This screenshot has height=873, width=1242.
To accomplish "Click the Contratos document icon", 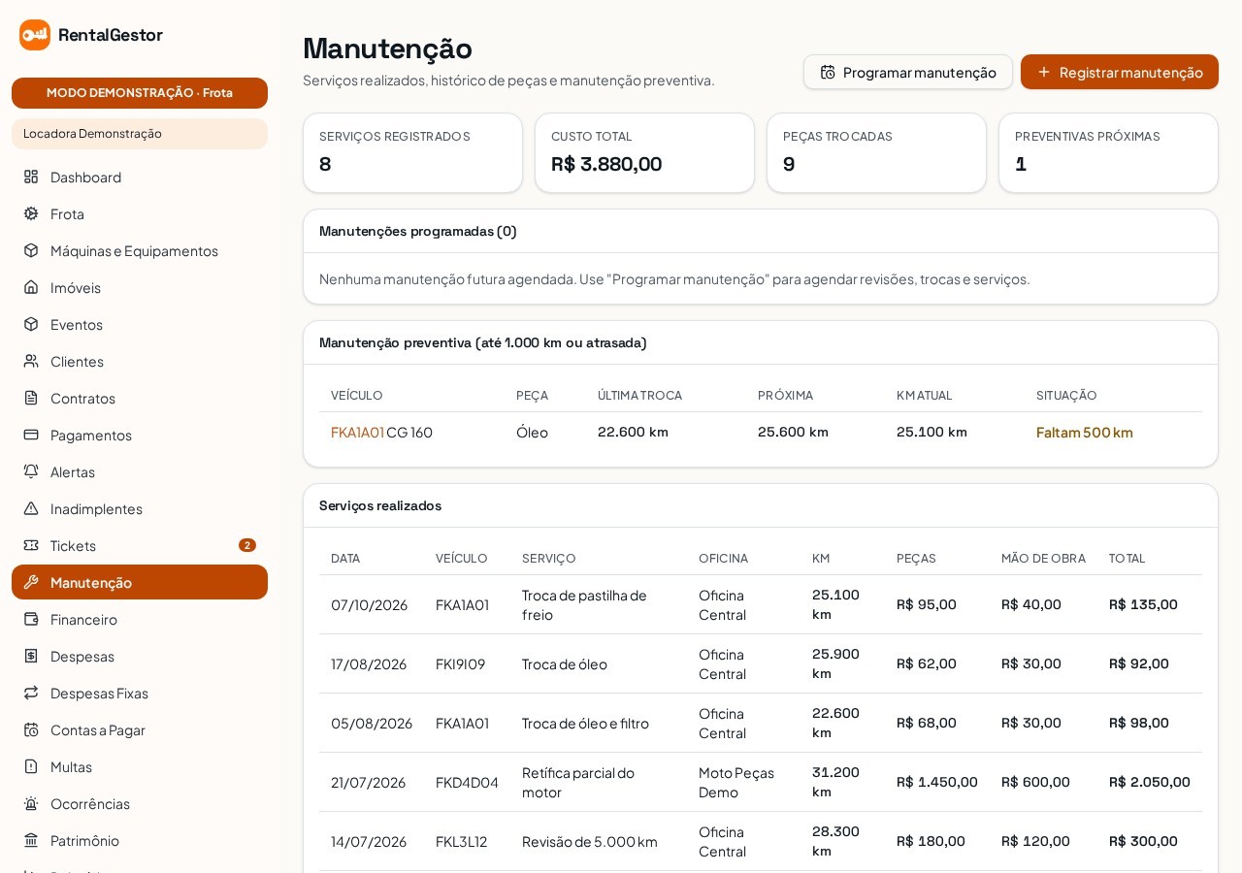I will [x=31, y=398].
